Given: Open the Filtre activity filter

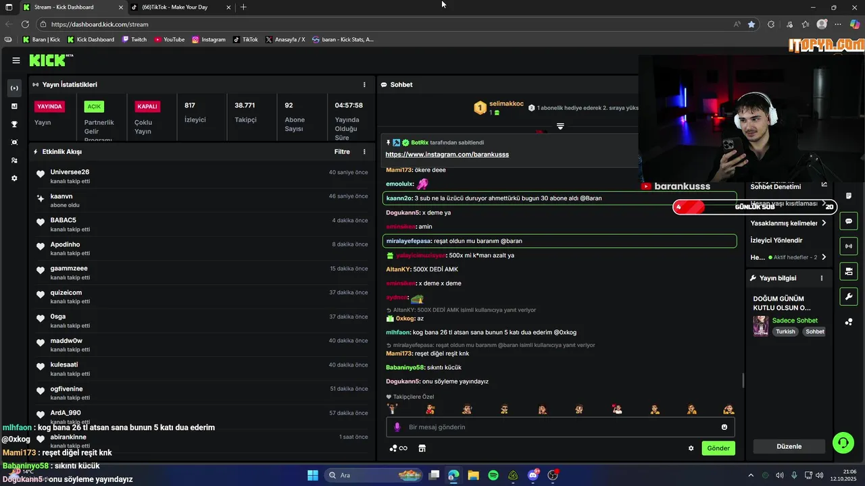Looking at the screenshot, I should 342,152.
